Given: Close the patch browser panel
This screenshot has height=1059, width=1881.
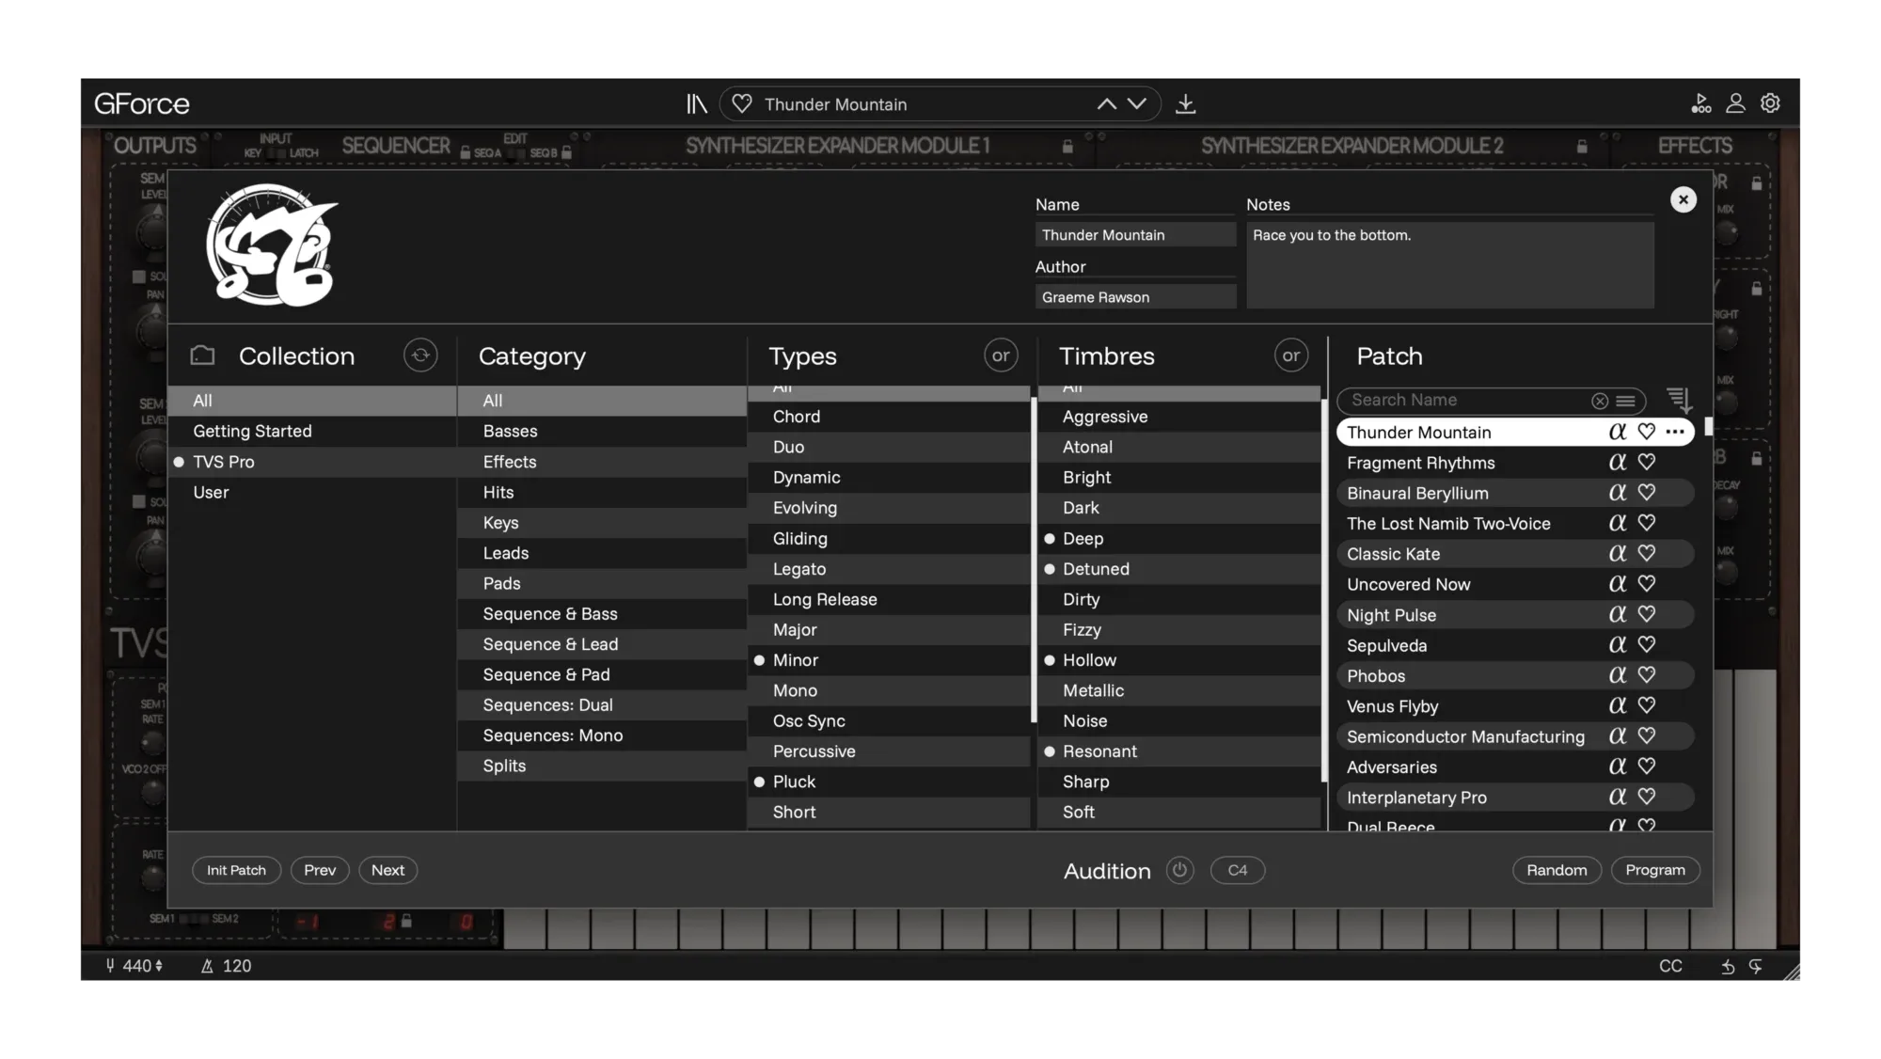Looking at the screenshot, I should [x=1683, y=199].
